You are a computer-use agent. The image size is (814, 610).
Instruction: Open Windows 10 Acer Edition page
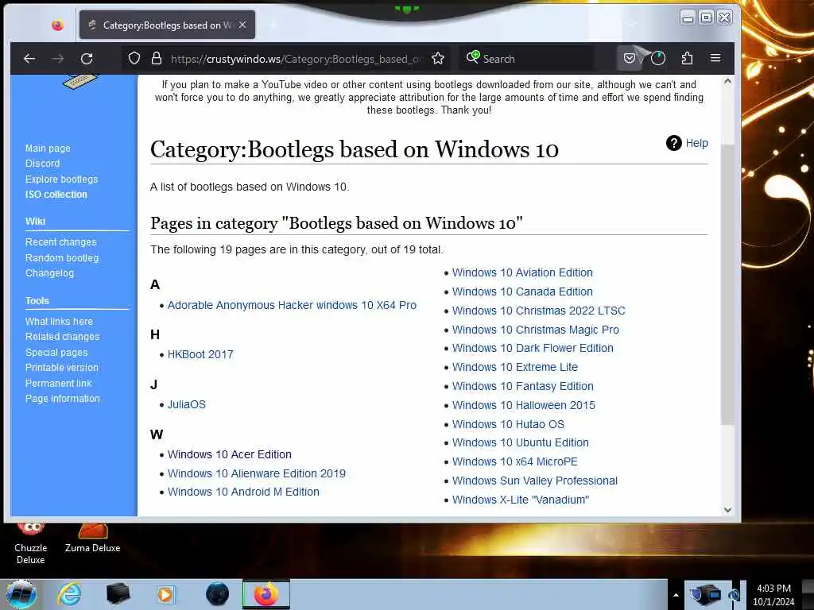tap(230, 454)
